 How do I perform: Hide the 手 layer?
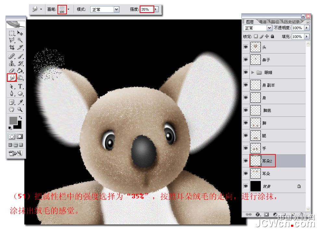coord(246,148)
